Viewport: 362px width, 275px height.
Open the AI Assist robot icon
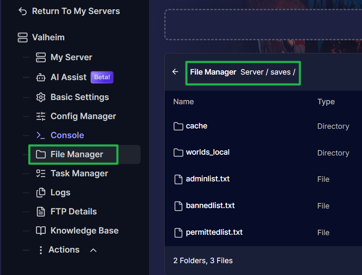click(x=41, y=78)
